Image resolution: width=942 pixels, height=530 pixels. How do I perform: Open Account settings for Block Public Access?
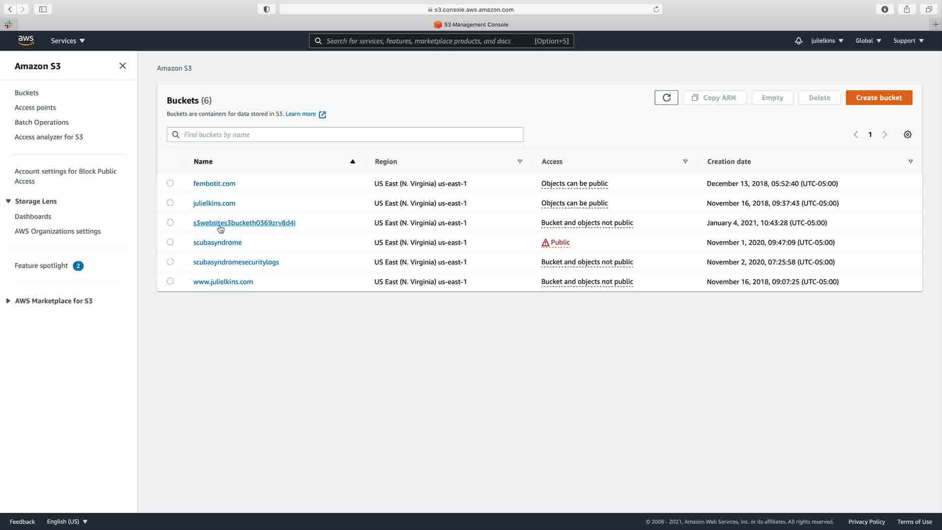pos(66,176)
